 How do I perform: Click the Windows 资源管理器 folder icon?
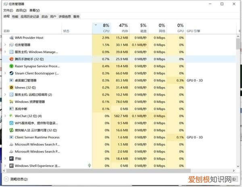pos(11,102)
